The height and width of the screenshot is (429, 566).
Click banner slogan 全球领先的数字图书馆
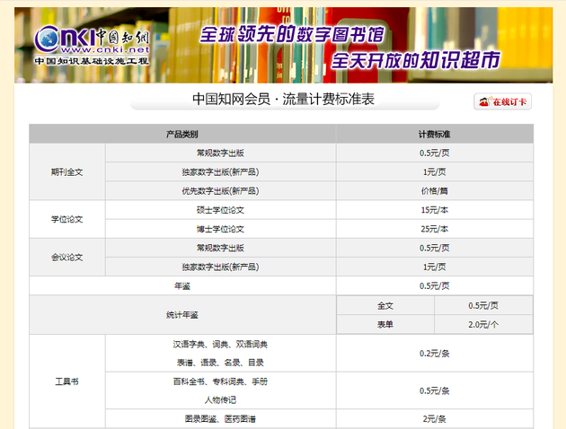(292, 35)
